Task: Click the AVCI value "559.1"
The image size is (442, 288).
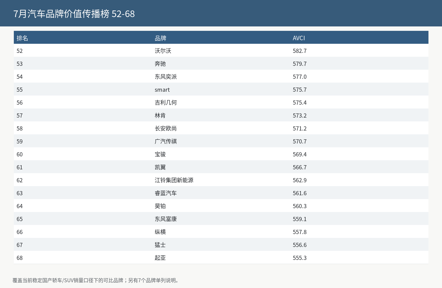Action: (x=300, y=219)
